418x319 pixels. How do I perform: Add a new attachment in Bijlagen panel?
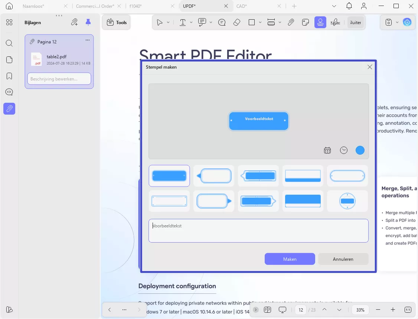coord(74,22)
